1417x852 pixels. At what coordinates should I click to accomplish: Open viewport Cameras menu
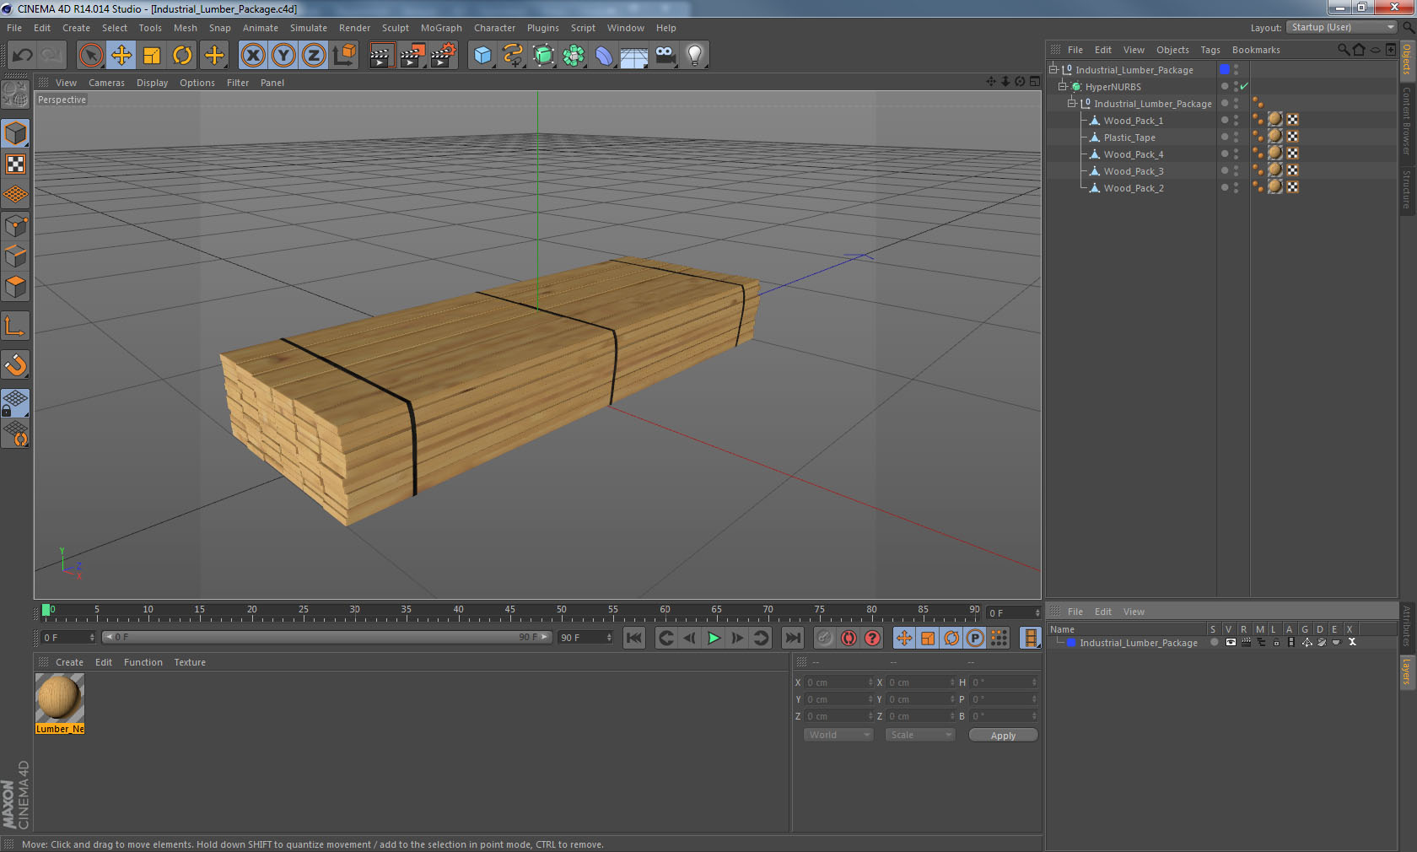(106, 83)
